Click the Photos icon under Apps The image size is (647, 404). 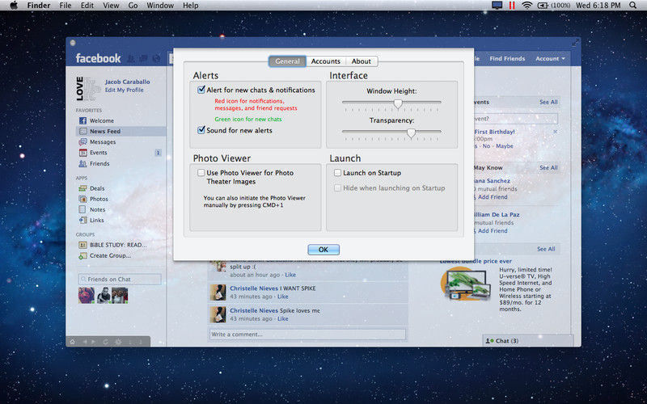point(82,199)
